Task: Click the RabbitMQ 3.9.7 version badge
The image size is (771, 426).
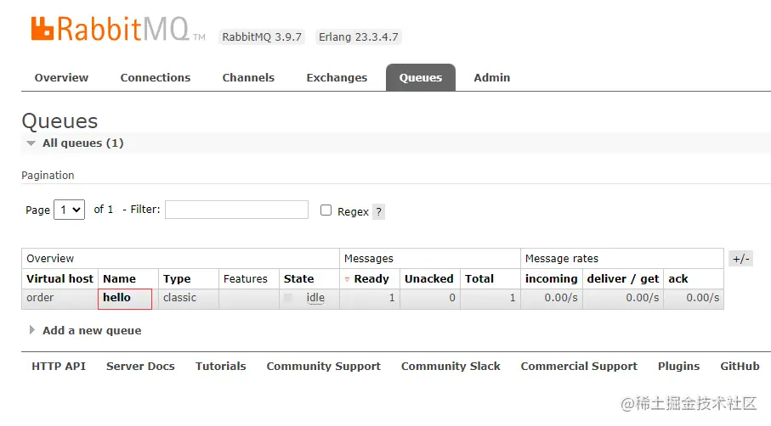Action: coord(262,36)
